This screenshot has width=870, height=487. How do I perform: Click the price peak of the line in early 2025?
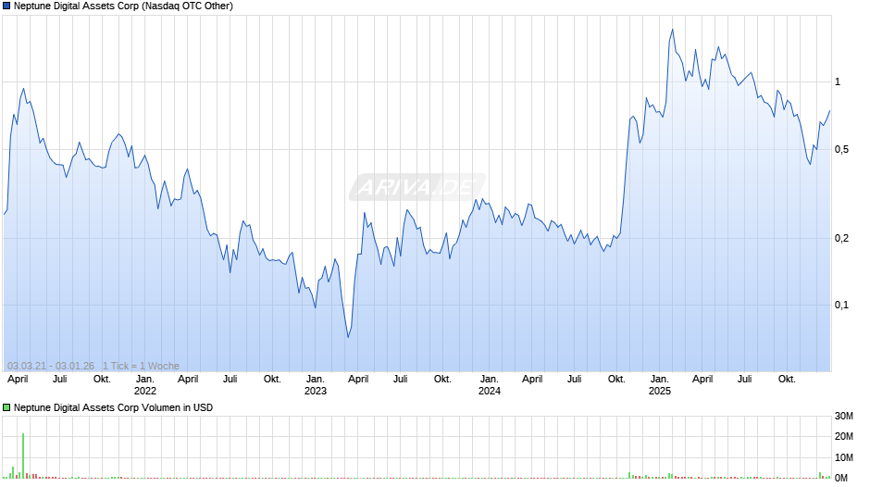[673, 30]
